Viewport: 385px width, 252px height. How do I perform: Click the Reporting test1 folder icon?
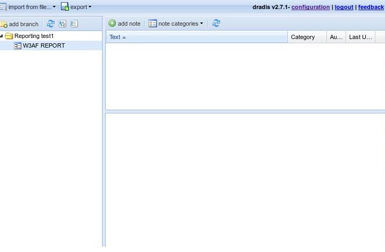point(9,36)
